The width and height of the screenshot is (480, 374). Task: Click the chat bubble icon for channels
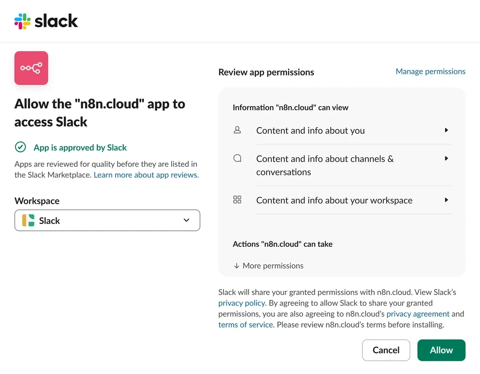click(237, 158)
